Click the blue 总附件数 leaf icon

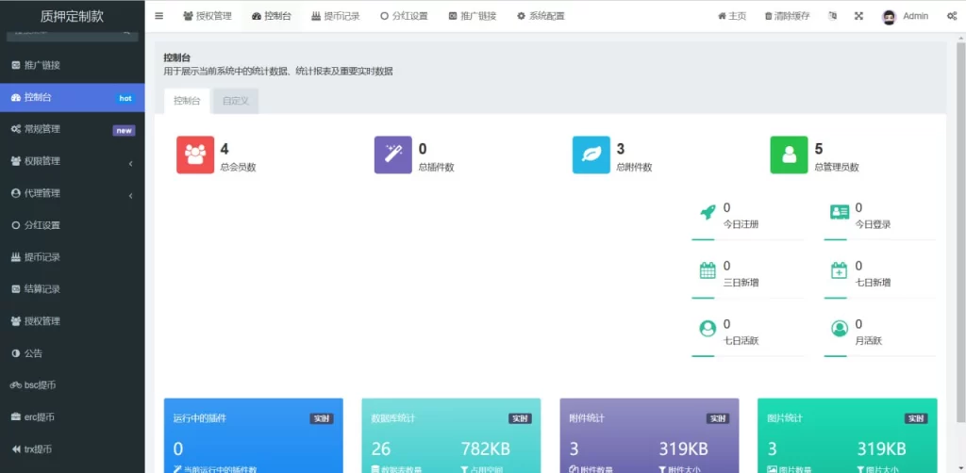pos(591,155)
